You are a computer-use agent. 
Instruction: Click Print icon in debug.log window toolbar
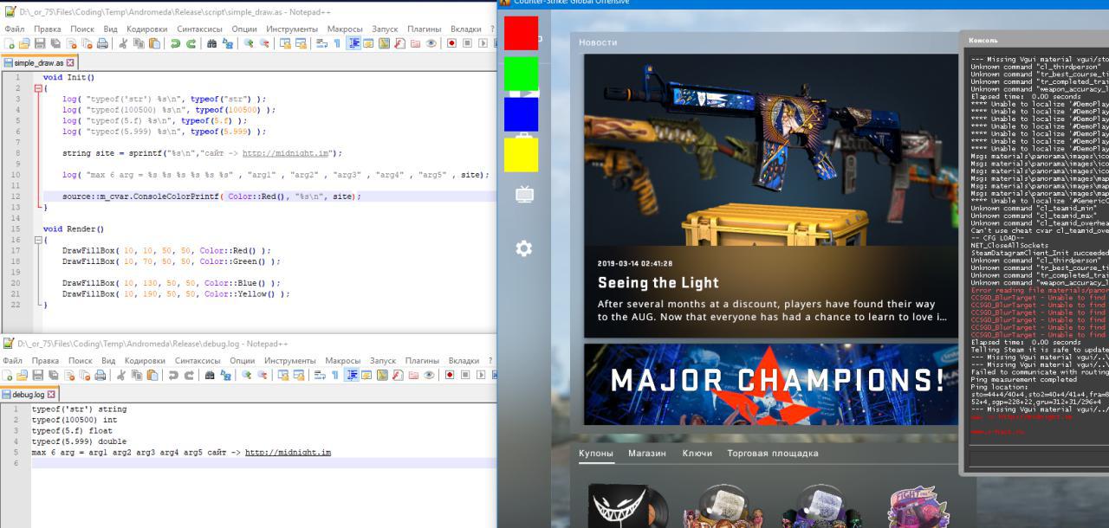click(102, 375)
